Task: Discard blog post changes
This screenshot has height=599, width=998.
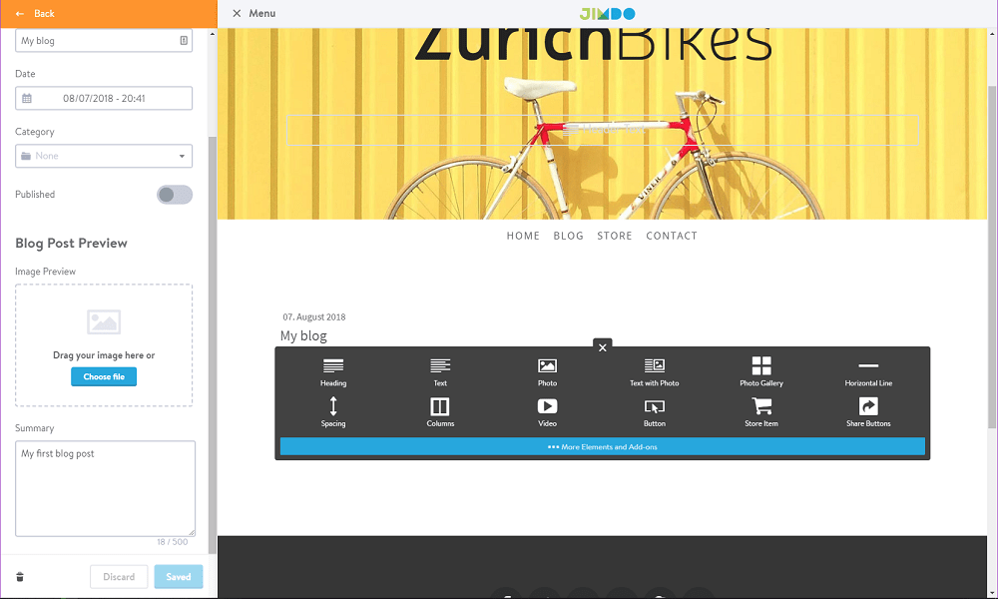Action: point(119,577)
